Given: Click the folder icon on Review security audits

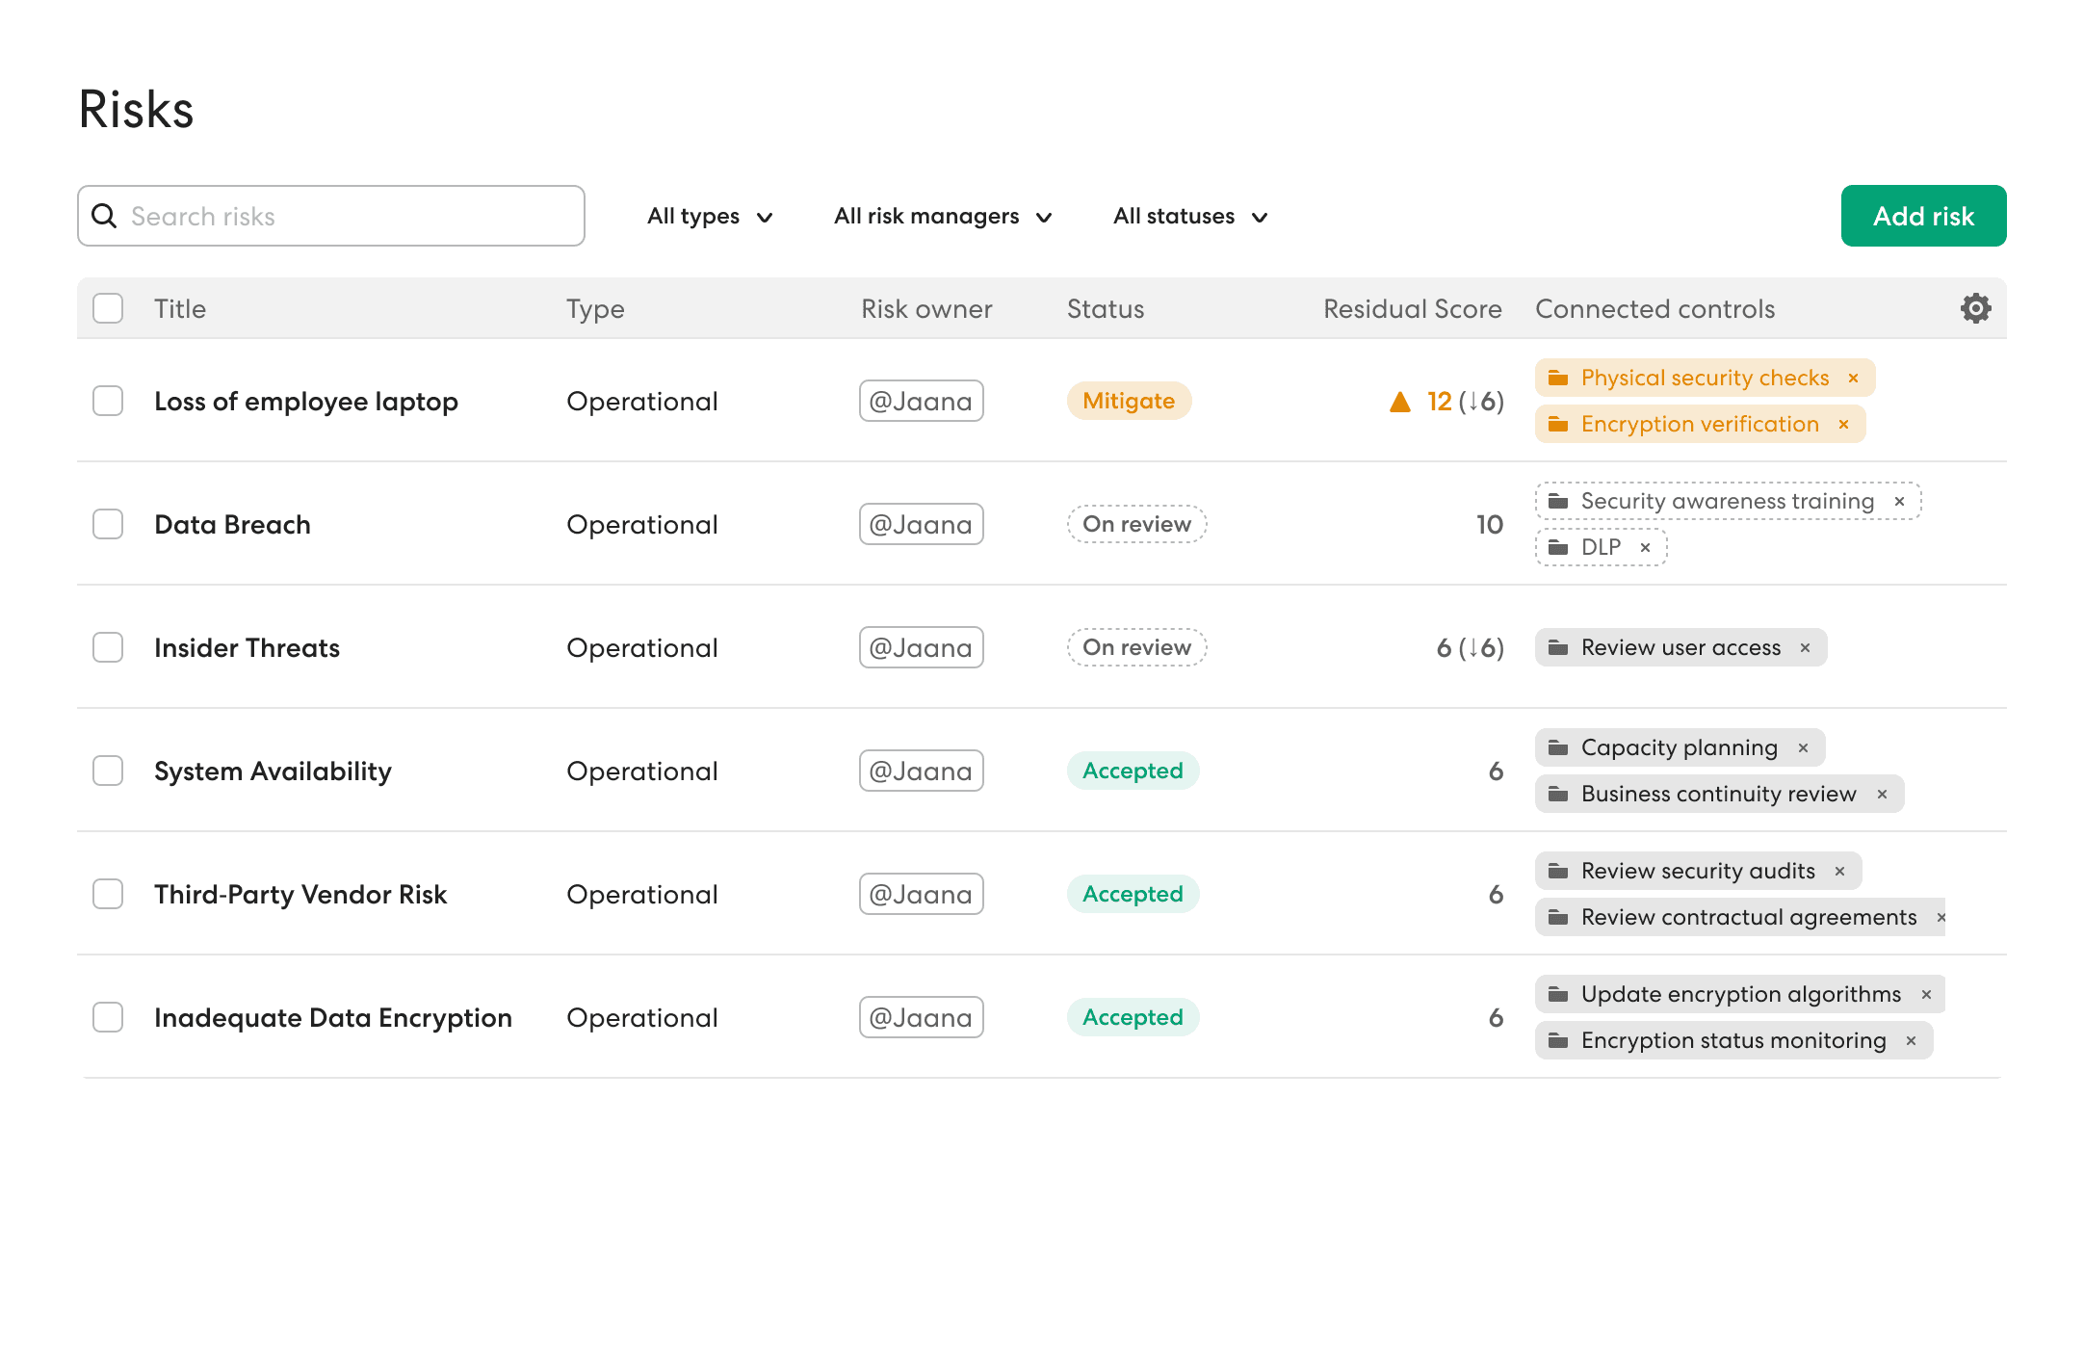Looking at the screenshot, I should click(x=1558, y=871).
